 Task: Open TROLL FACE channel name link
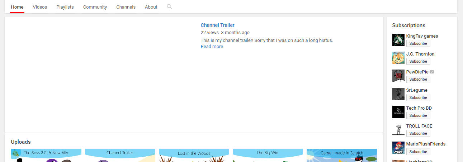pos(419,126)
